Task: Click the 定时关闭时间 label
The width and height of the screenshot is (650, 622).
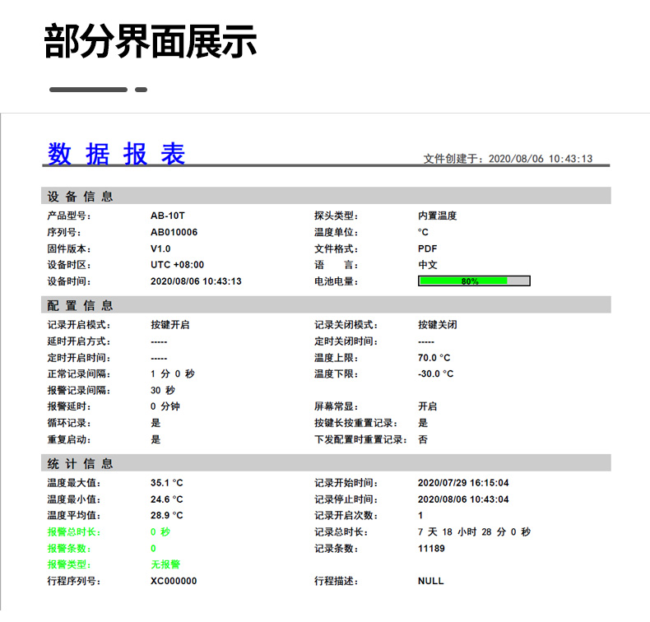Action: pos(346,341)
